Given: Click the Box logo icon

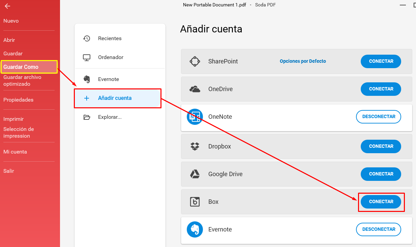Looking at the screenshot, I should tap(195, 202).
